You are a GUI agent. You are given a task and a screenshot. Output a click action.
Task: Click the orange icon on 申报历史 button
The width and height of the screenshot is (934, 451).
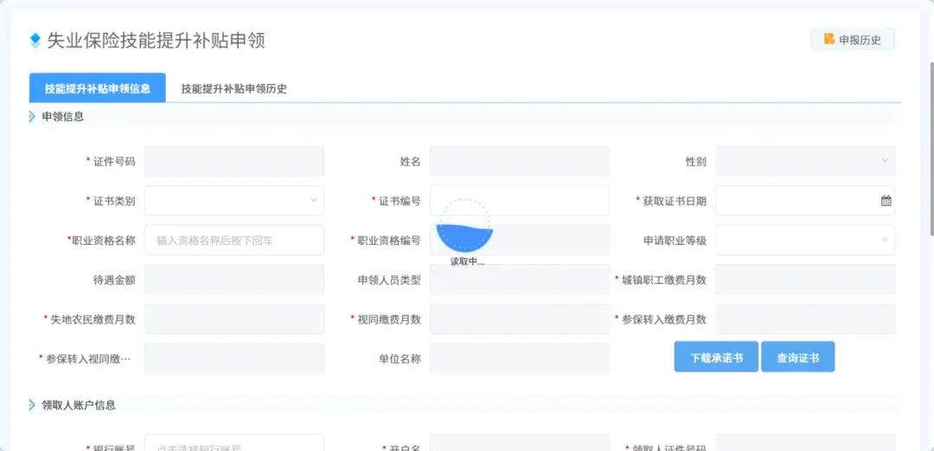pos(828,39)
